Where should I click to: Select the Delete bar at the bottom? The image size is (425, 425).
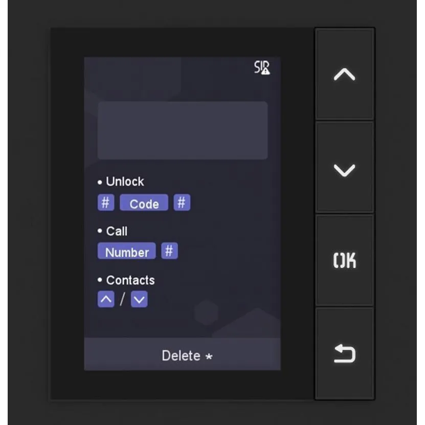pyautogui.click(x=182, y=354)
